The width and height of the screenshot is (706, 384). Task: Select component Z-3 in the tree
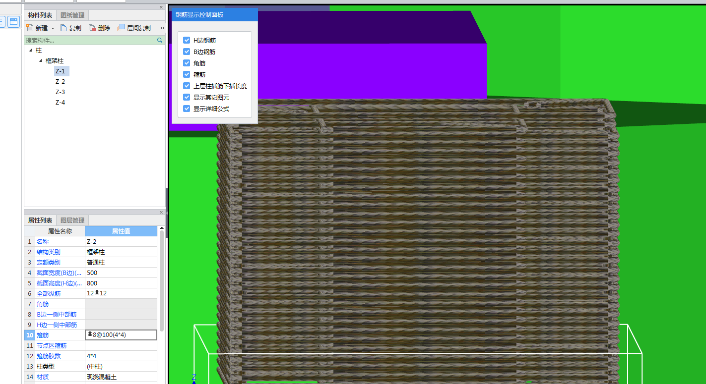pos(60,92)
